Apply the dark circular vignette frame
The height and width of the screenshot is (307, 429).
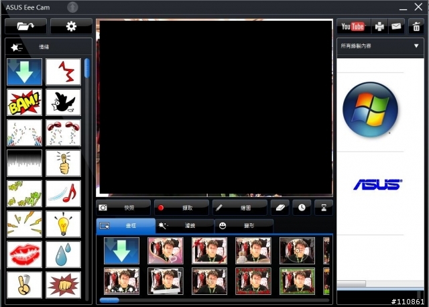click(x=297, y=251)
